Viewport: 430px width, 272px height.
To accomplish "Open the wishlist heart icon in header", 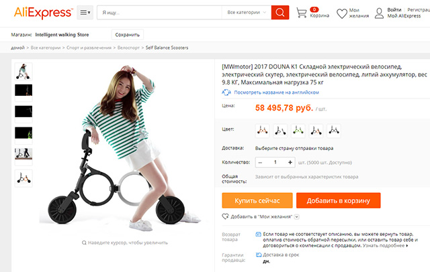I will (x=342, y=13).
